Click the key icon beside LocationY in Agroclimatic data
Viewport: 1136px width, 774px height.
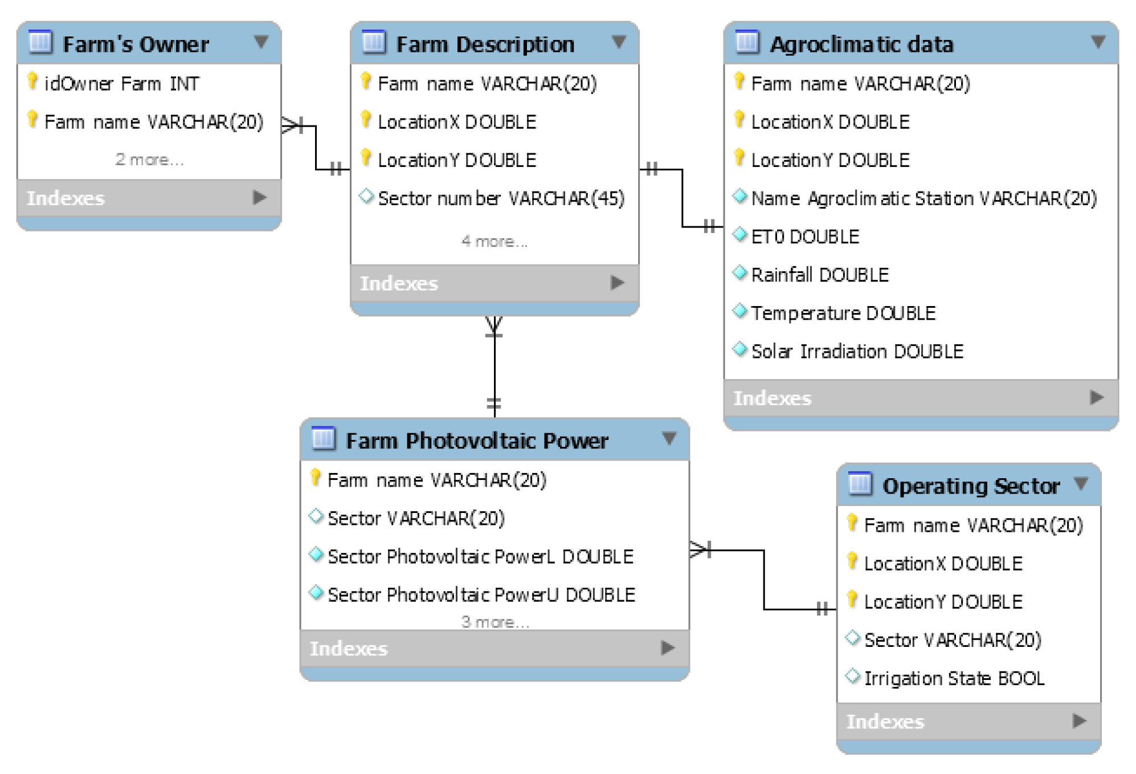click(x=739, y=158)
